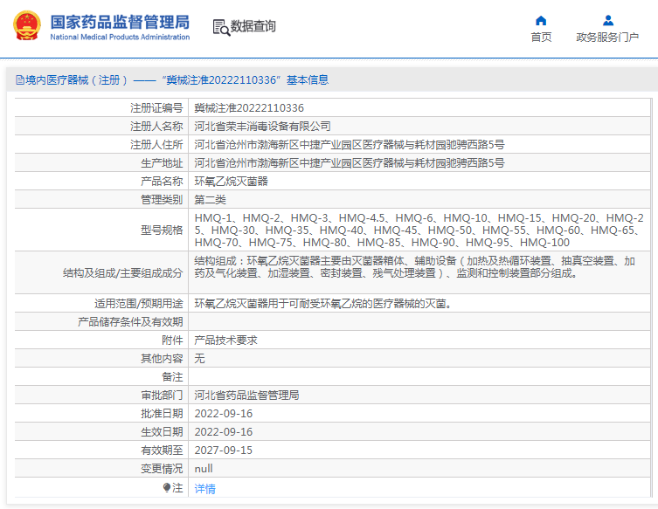Viewport: 658px width, 509px height.
Task: Click the national emblem logo
Action: point(27,26)
